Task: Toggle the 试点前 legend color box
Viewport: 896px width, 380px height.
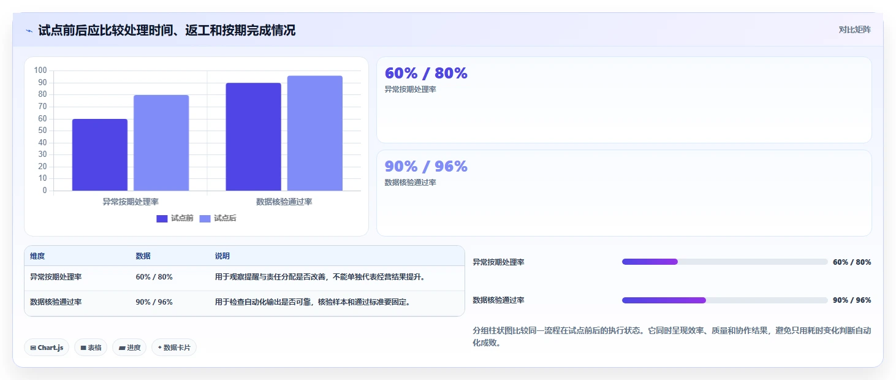Action: tap(162, 219)
